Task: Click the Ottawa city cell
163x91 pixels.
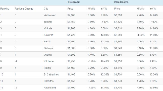Action: tap(48, 55)
